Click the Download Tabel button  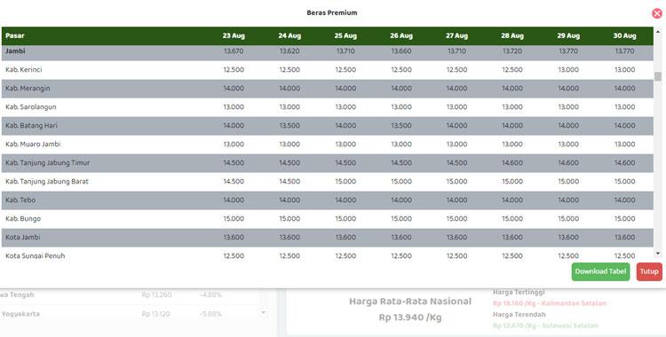[600, 271]
